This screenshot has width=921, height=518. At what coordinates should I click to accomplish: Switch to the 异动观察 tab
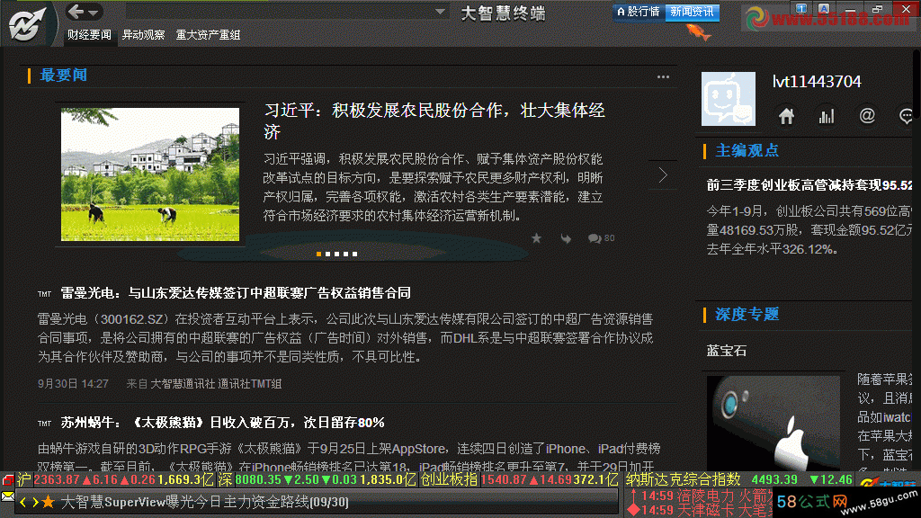(x=143, y=35)
